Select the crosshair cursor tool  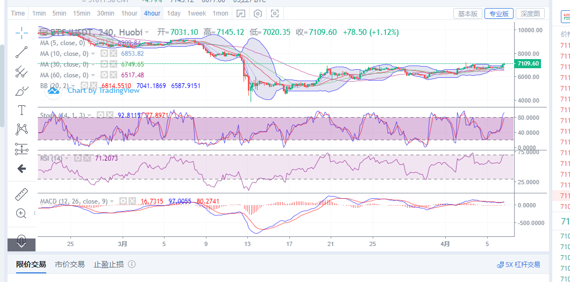click(22, 33)
